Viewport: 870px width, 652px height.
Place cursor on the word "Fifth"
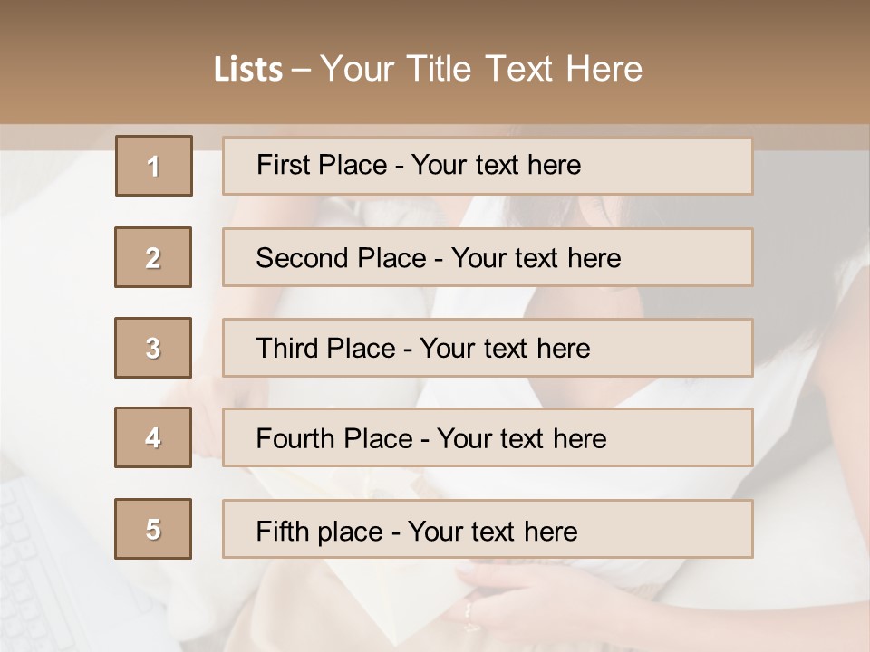pos(283,531)
